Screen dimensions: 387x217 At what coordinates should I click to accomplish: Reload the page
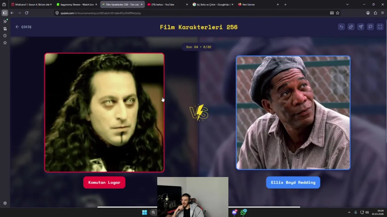[x=27, y=13]
